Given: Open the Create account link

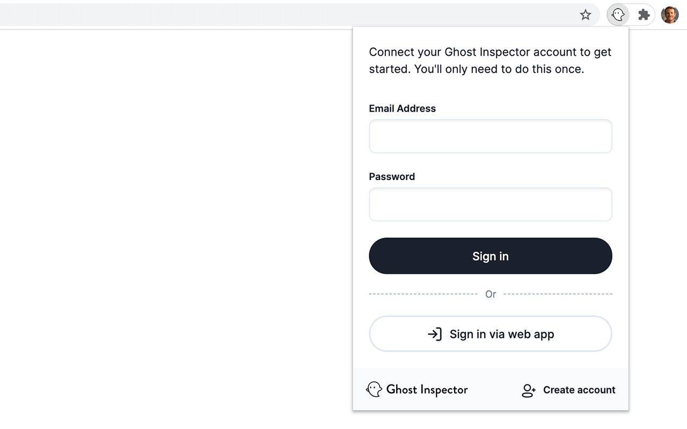Looking at the screenshot, I should [x=579, y=390].
